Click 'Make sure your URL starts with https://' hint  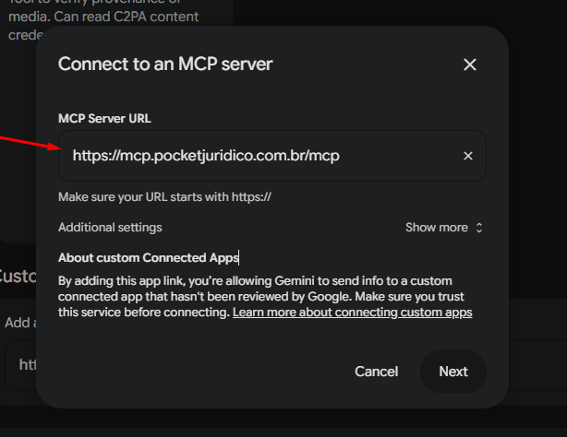click(x=164, y=197)
